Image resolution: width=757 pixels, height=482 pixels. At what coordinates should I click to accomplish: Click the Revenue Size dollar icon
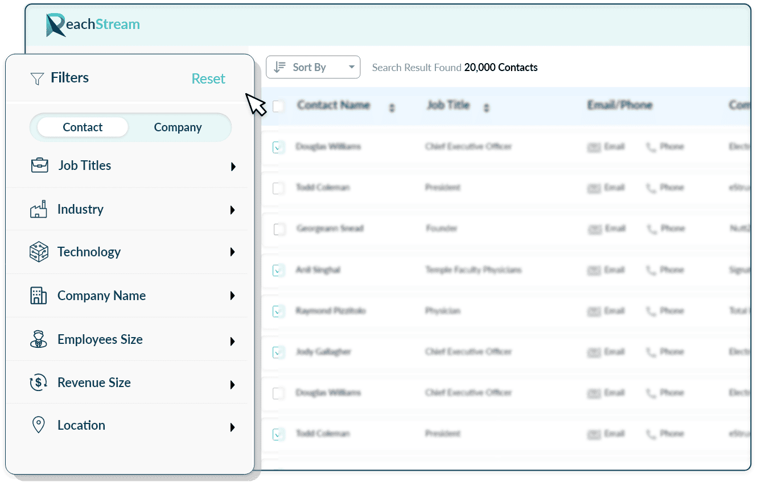point(38,383)
